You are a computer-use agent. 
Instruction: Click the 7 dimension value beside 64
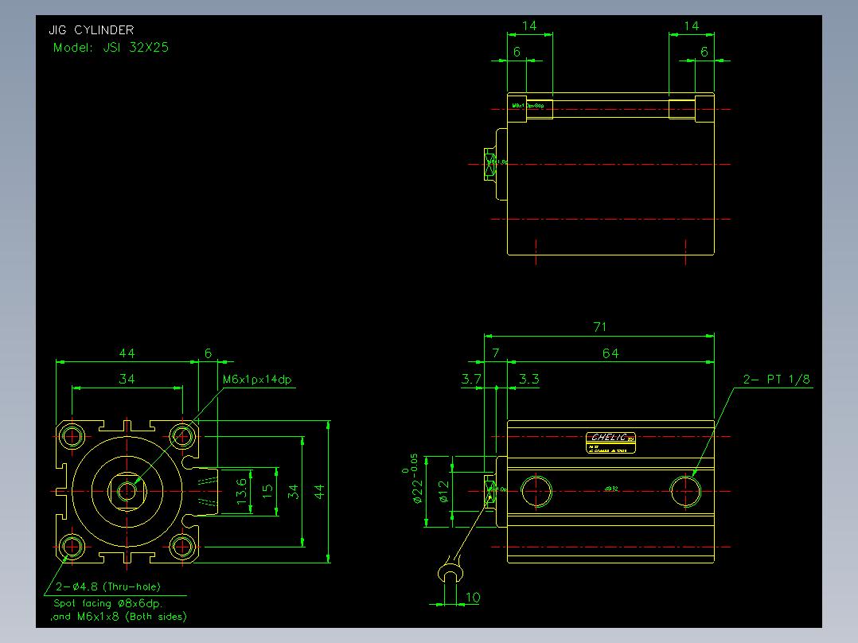click(496, 353)
